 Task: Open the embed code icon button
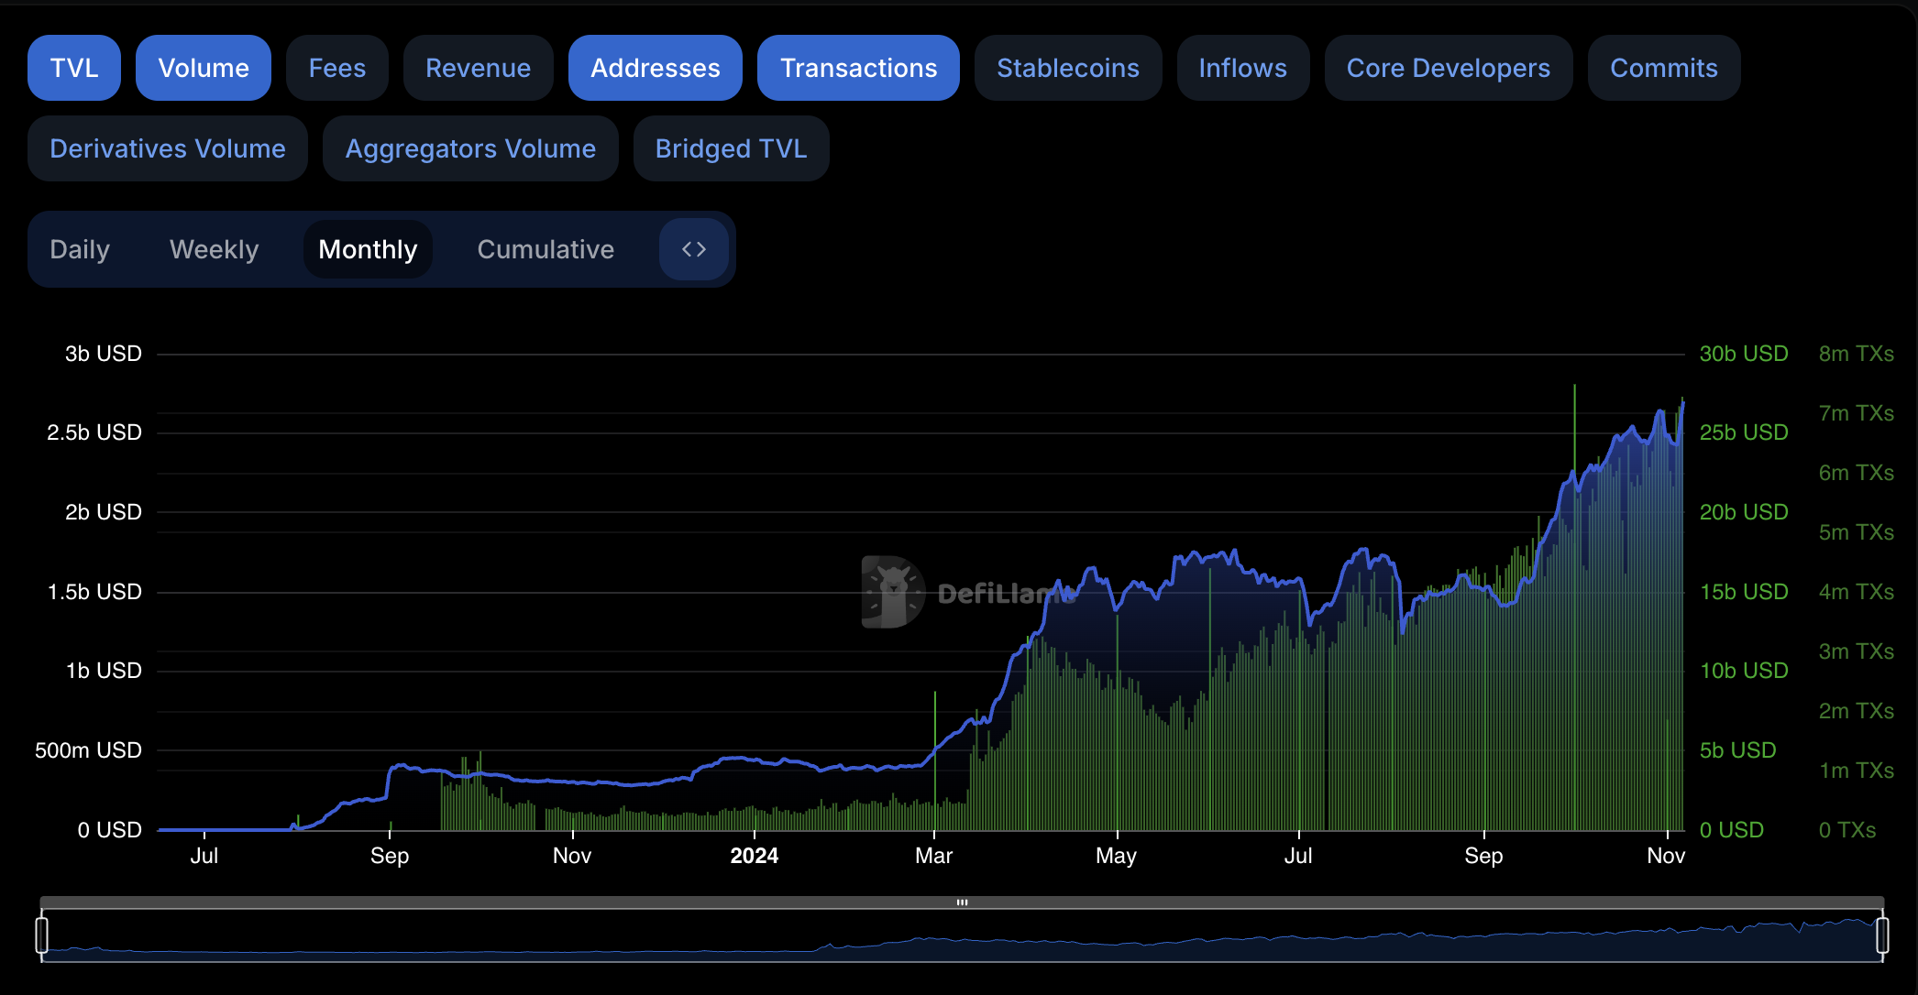click(x=694, y=249)
